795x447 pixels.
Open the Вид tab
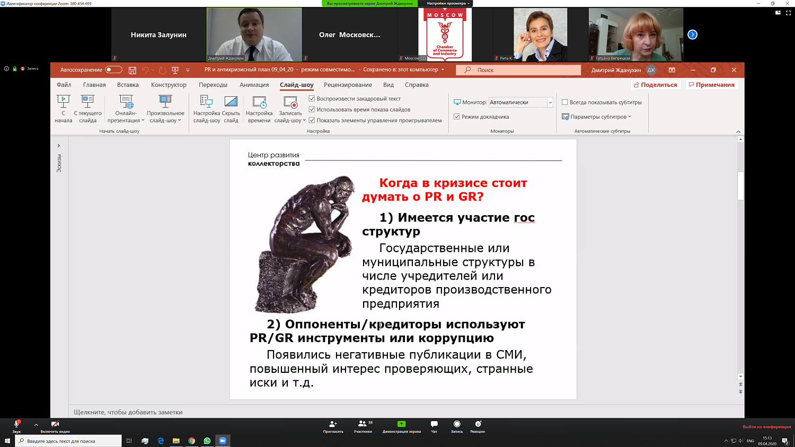(x=388, y=85)
